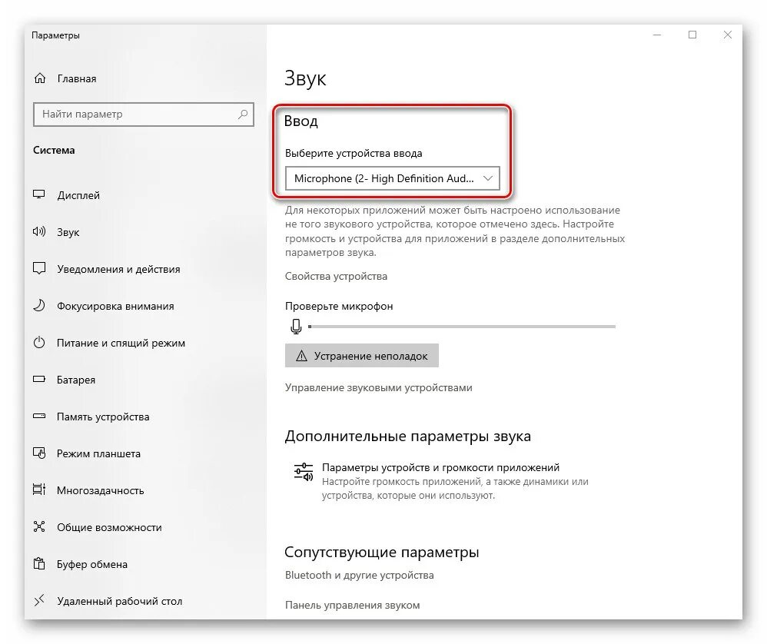Click the Питание и спящий режим power icon
Viewport: 767px width, 644px height.
click(38, 342)
